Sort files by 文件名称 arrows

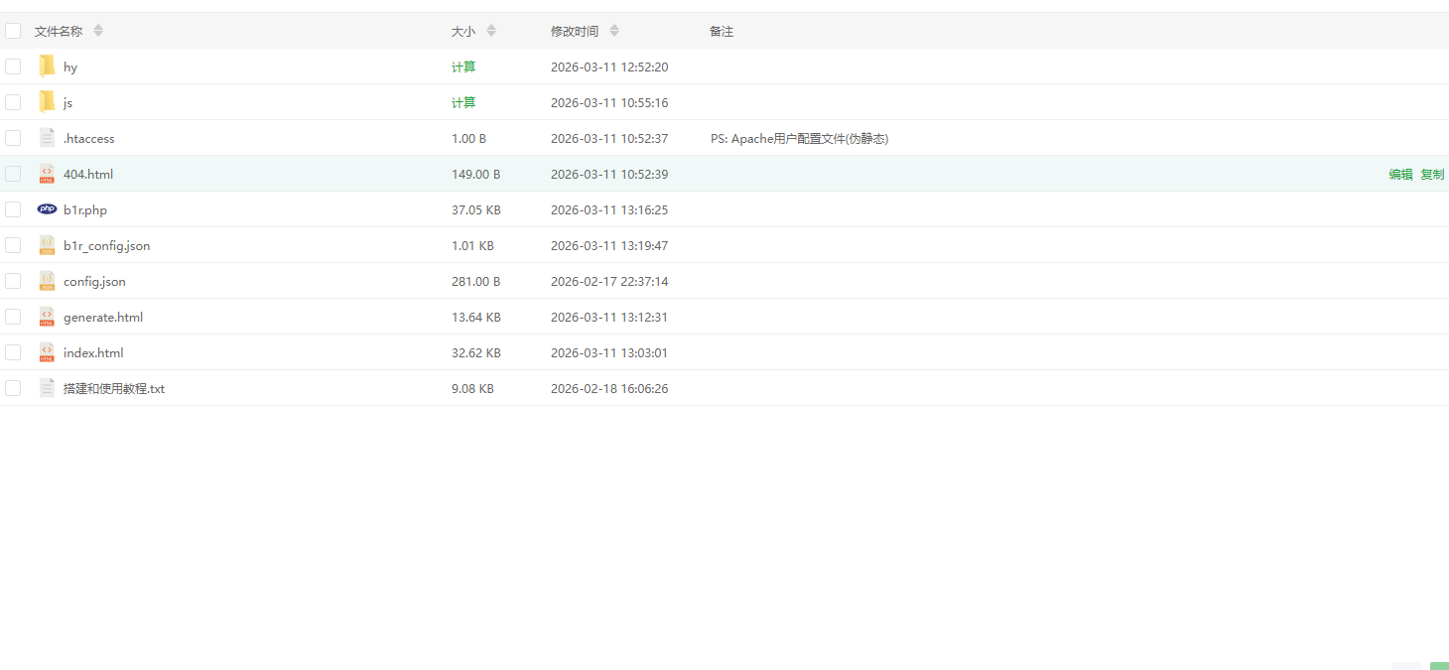coord(97,31)
